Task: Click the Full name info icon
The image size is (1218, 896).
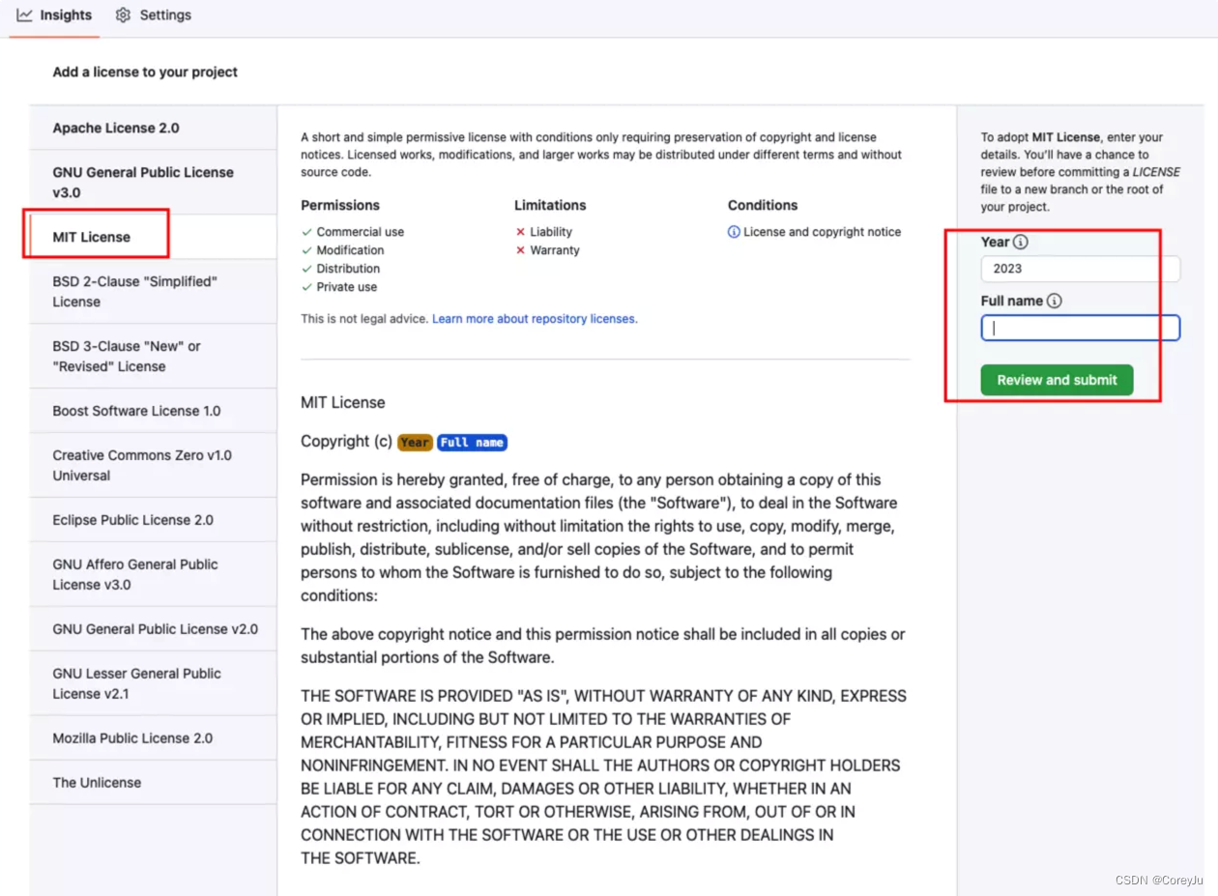Action: [1055, 301]
